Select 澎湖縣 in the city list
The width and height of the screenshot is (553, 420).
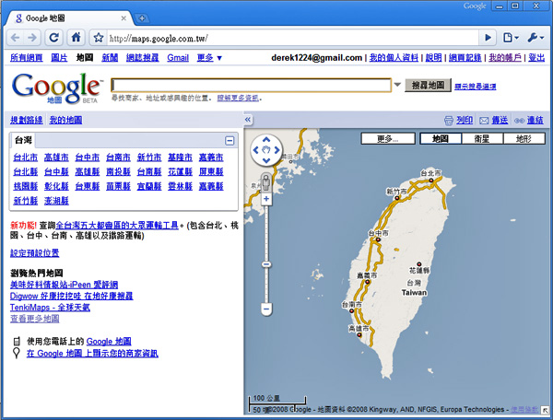[x=56, y=201]
